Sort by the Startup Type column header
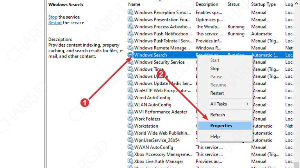This screenshot has width=300, height=168. 263,4
